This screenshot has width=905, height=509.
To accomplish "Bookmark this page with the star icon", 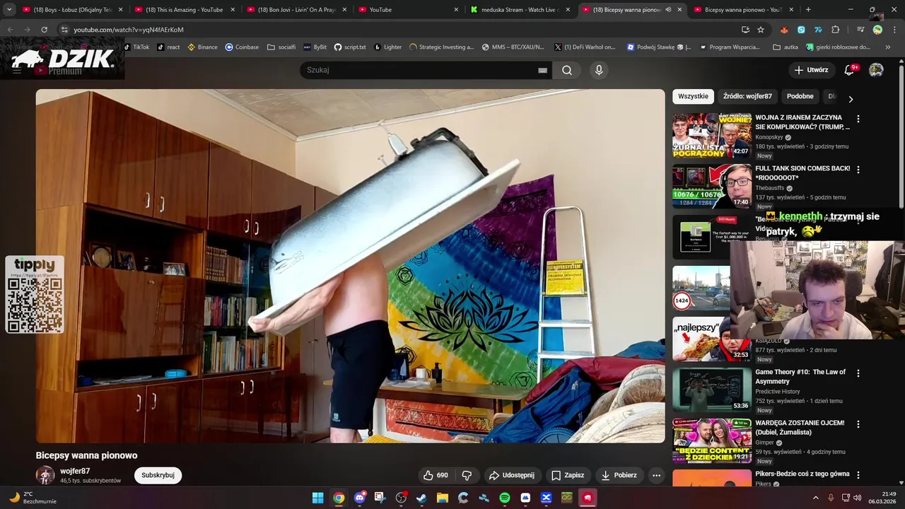I will click(761, 30).
